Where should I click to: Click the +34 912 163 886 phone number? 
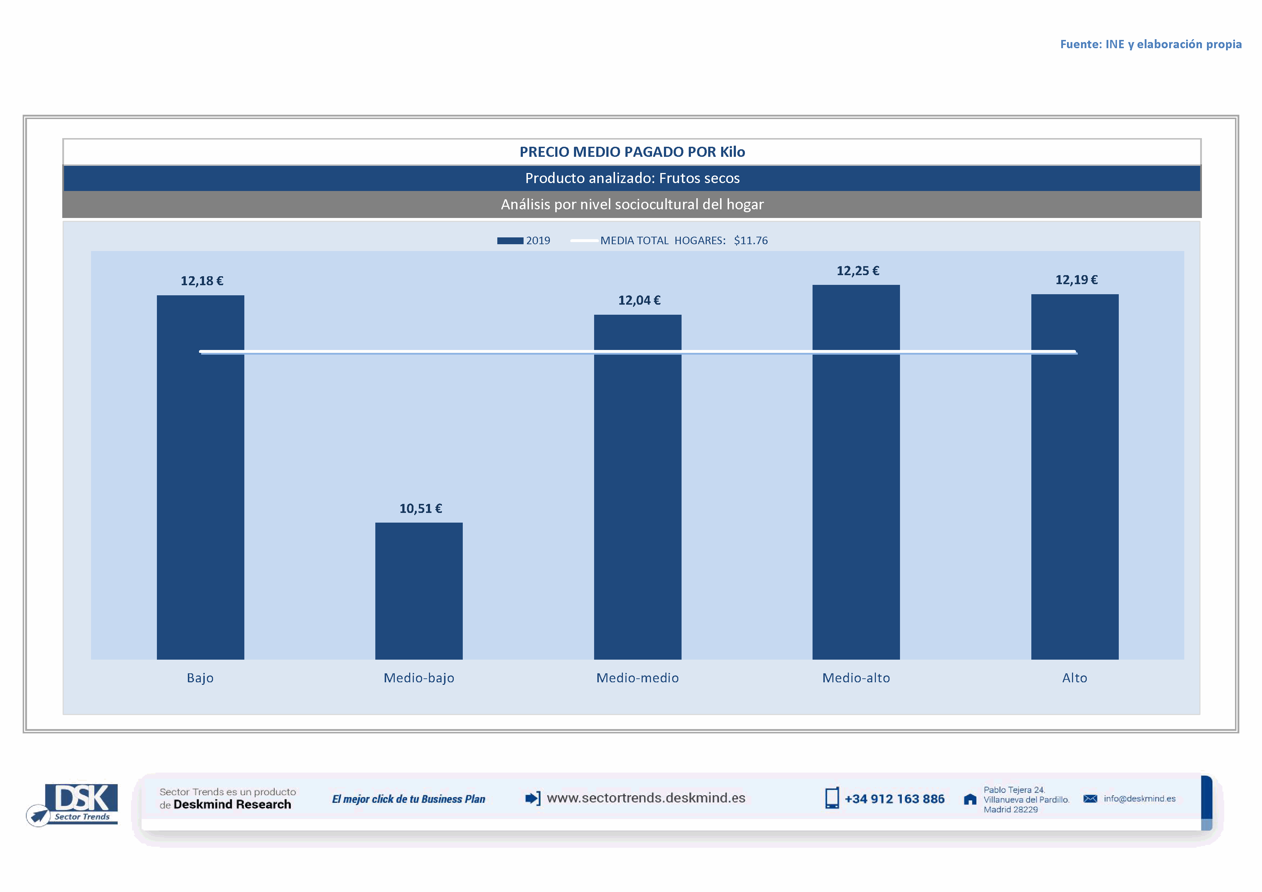[894, 799]
